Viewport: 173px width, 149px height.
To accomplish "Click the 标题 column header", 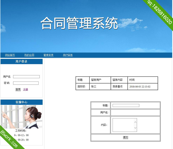I will [82, 80].
